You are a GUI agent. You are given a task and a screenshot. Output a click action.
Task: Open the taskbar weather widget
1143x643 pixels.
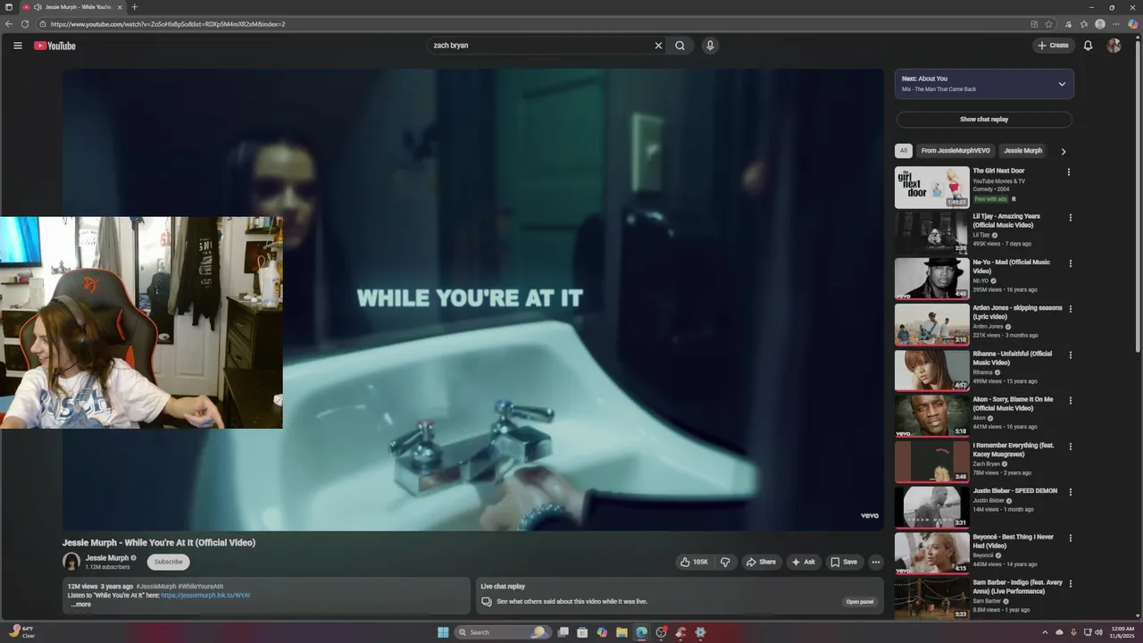tap(22, 632)
